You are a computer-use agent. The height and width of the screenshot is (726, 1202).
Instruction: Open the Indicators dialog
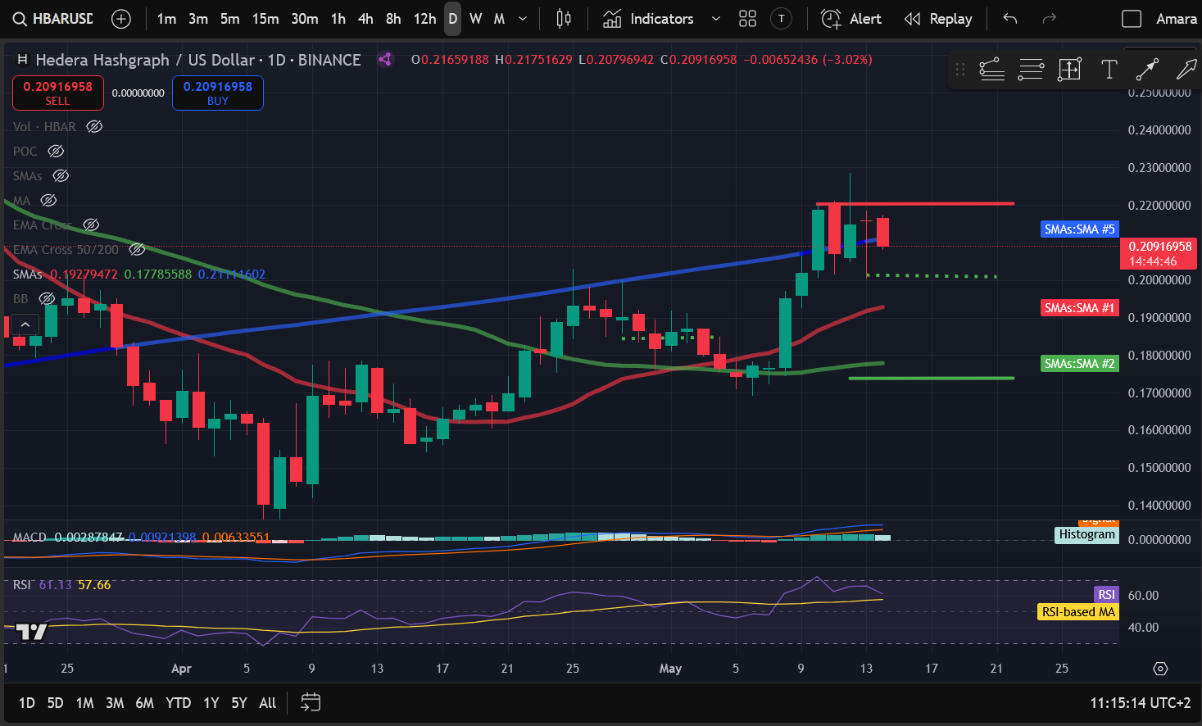[x=648, y=18]
